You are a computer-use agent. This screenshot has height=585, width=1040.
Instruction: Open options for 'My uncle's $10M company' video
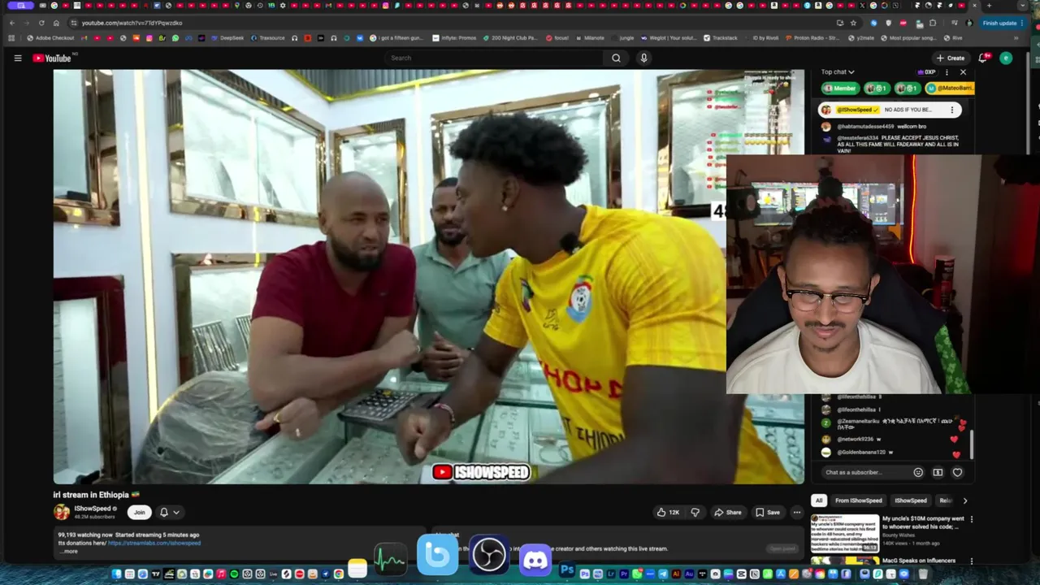[x=971, y=519]
